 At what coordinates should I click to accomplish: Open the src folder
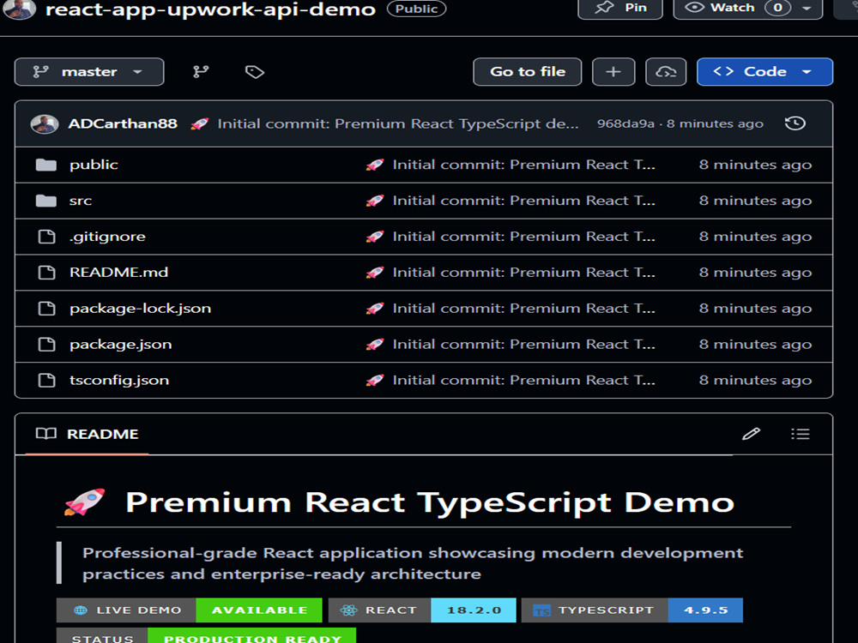81,201
